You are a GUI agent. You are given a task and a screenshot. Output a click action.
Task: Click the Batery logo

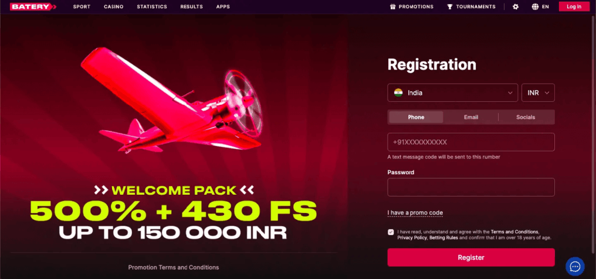[x=33, y=6]
